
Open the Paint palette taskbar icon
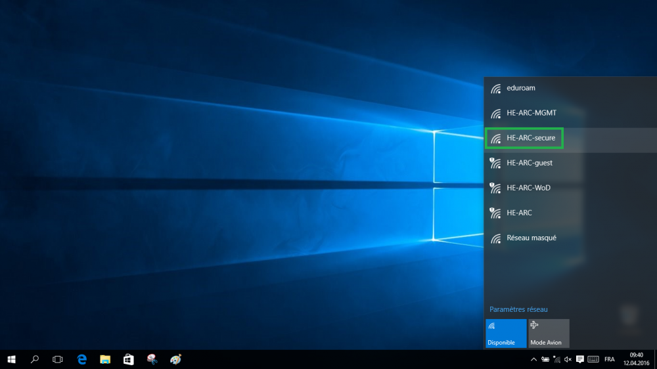click(175, 359)
